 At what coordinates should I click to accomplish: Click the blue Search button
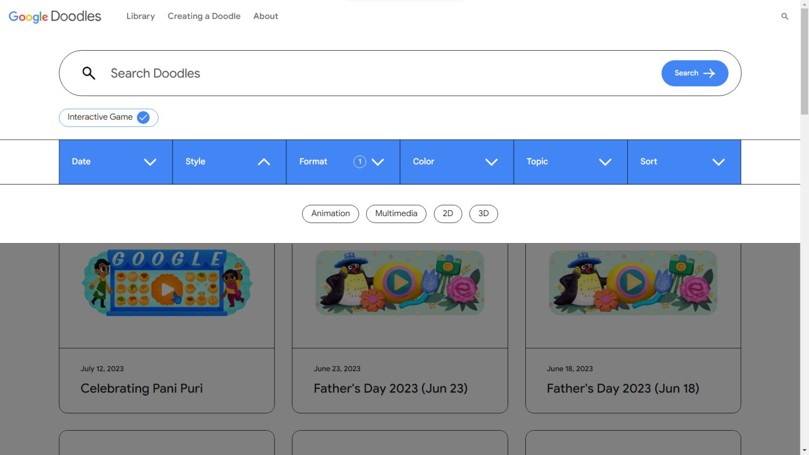click(x=694, y=73)
